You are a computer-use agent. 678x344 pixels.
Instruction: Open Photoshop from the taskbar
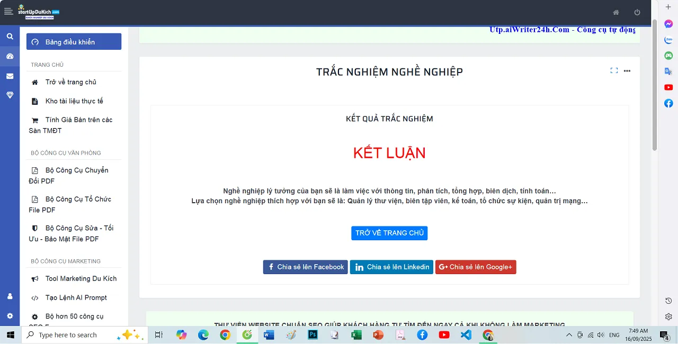click(313, 335)
